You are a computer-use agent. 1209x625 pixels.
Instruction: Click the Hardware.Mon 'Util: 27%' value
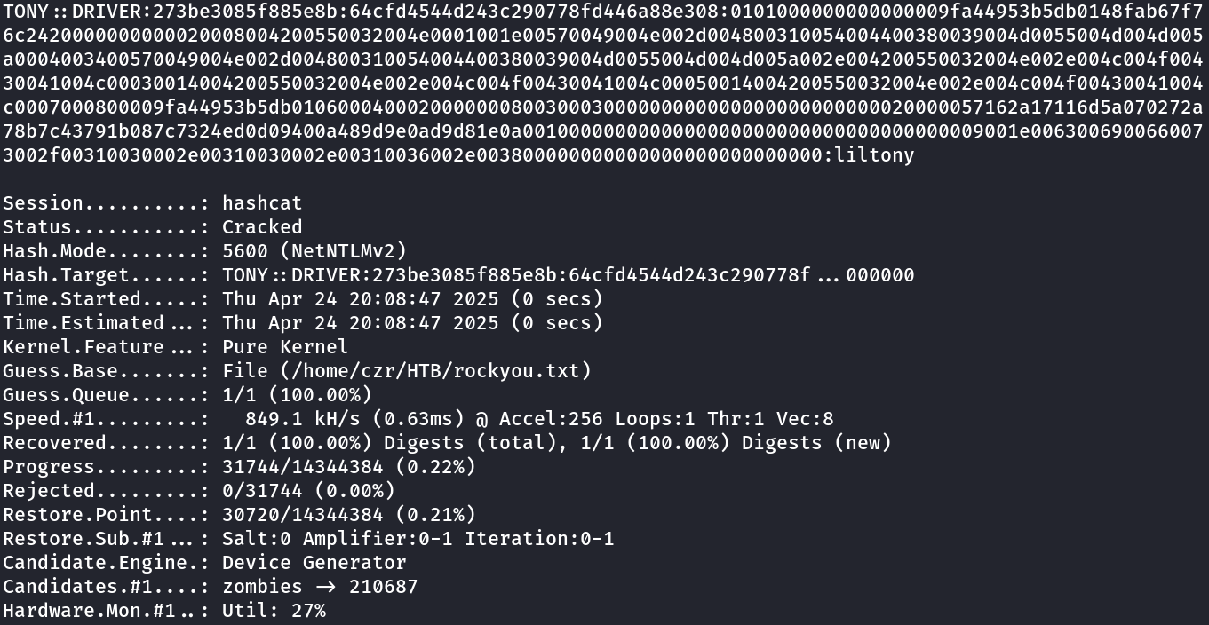point(274,611)
